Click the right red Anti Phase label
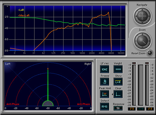 tap(83, 104)
